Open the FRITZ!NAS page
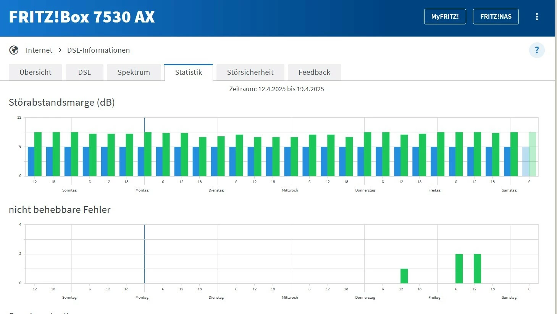The image size is (557, 314). tap(496, 17)
